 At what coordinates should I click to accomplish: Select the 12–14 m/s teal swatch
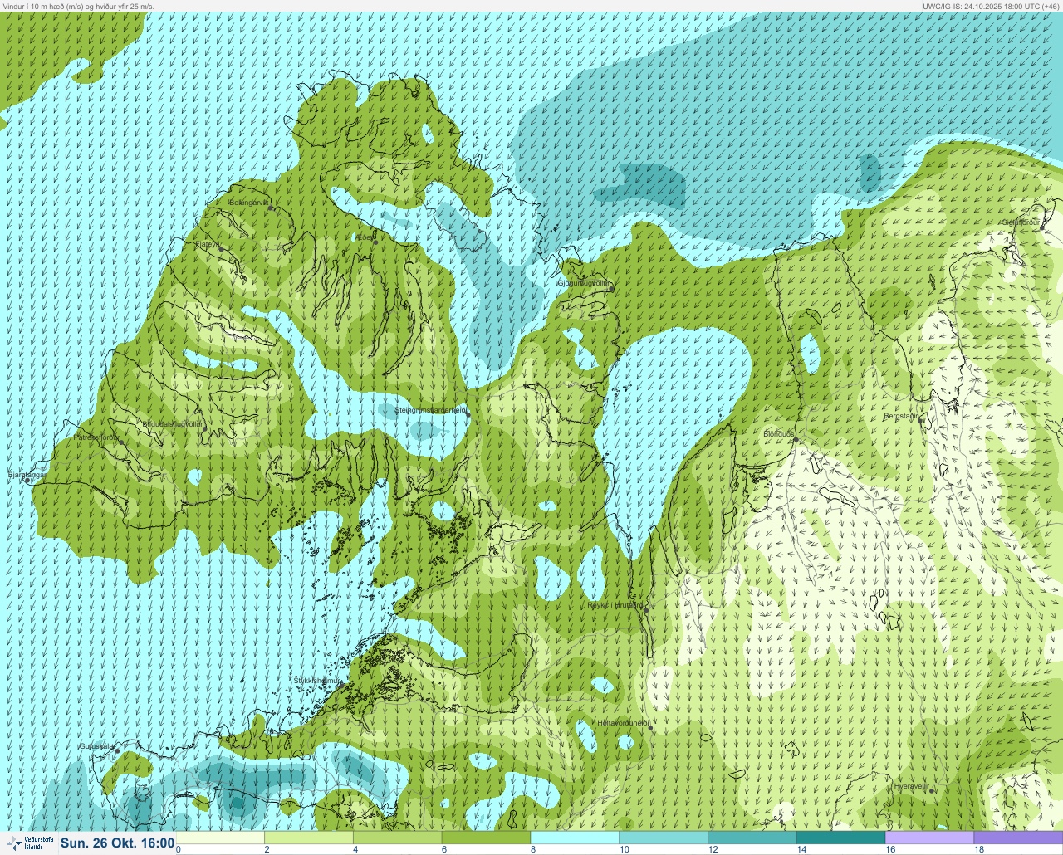(x=752, y=838)
